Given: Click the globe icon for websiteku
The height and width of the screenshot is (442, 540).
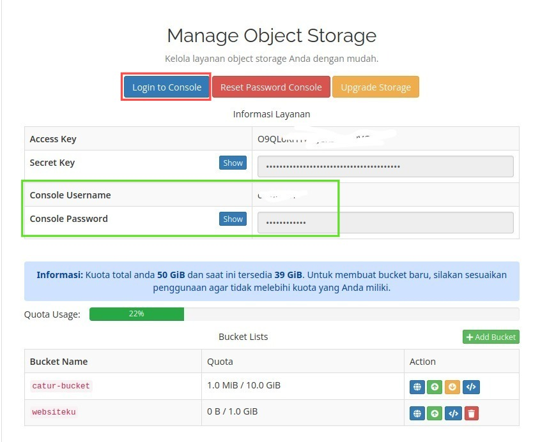Looking at the screenshot, I should click(417, 413).
